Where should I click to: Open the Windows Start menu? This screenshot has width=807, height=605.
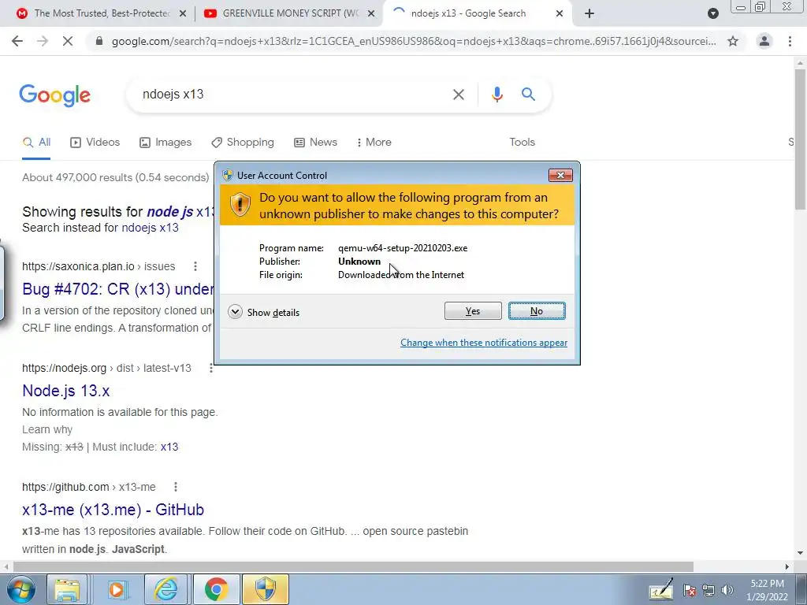[21, 589]
